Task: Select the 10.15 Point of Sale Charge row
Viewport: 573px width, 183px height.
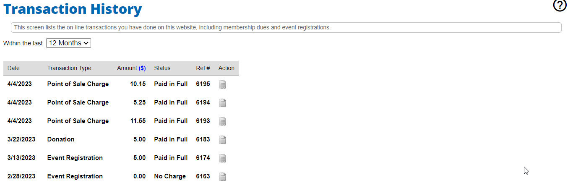Action: point(121,84)
